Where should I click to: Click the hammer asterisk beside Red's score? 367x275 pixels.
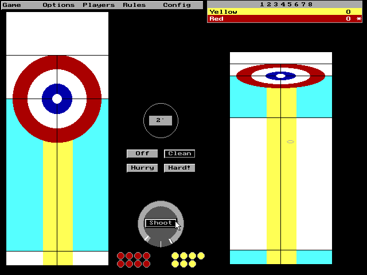pyautogui.click(x=359, y=19)
